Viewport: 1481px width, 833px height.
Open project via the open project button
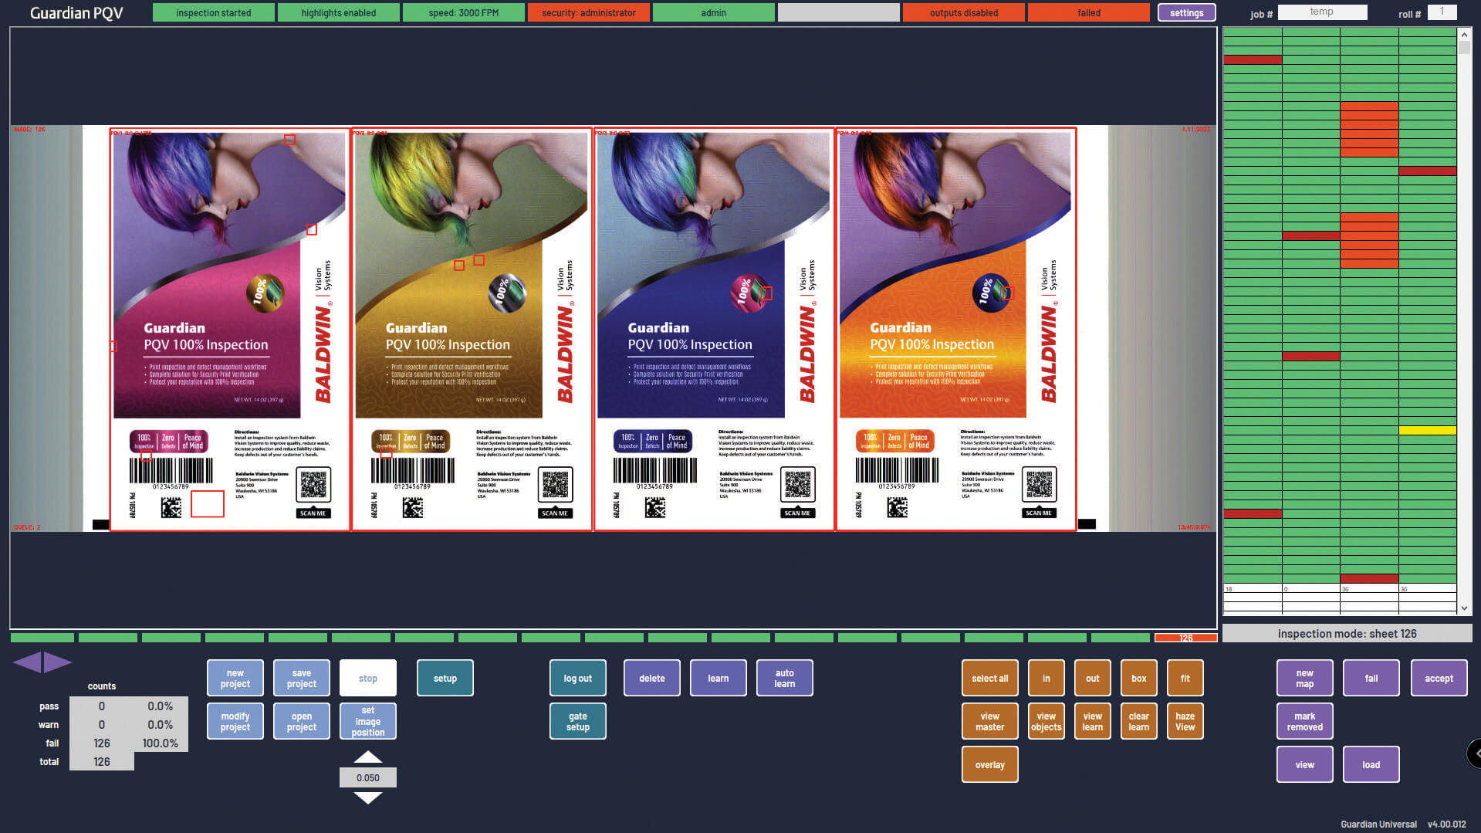pos(302,721)
